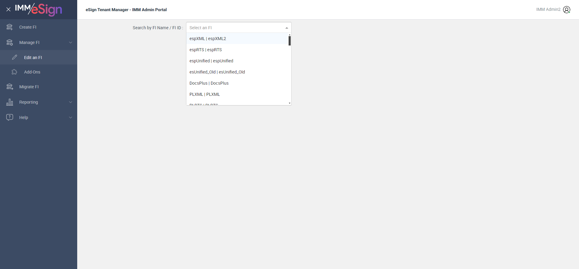
Task: Collapse the Manage FI chevron
Action: coord(71,42)
